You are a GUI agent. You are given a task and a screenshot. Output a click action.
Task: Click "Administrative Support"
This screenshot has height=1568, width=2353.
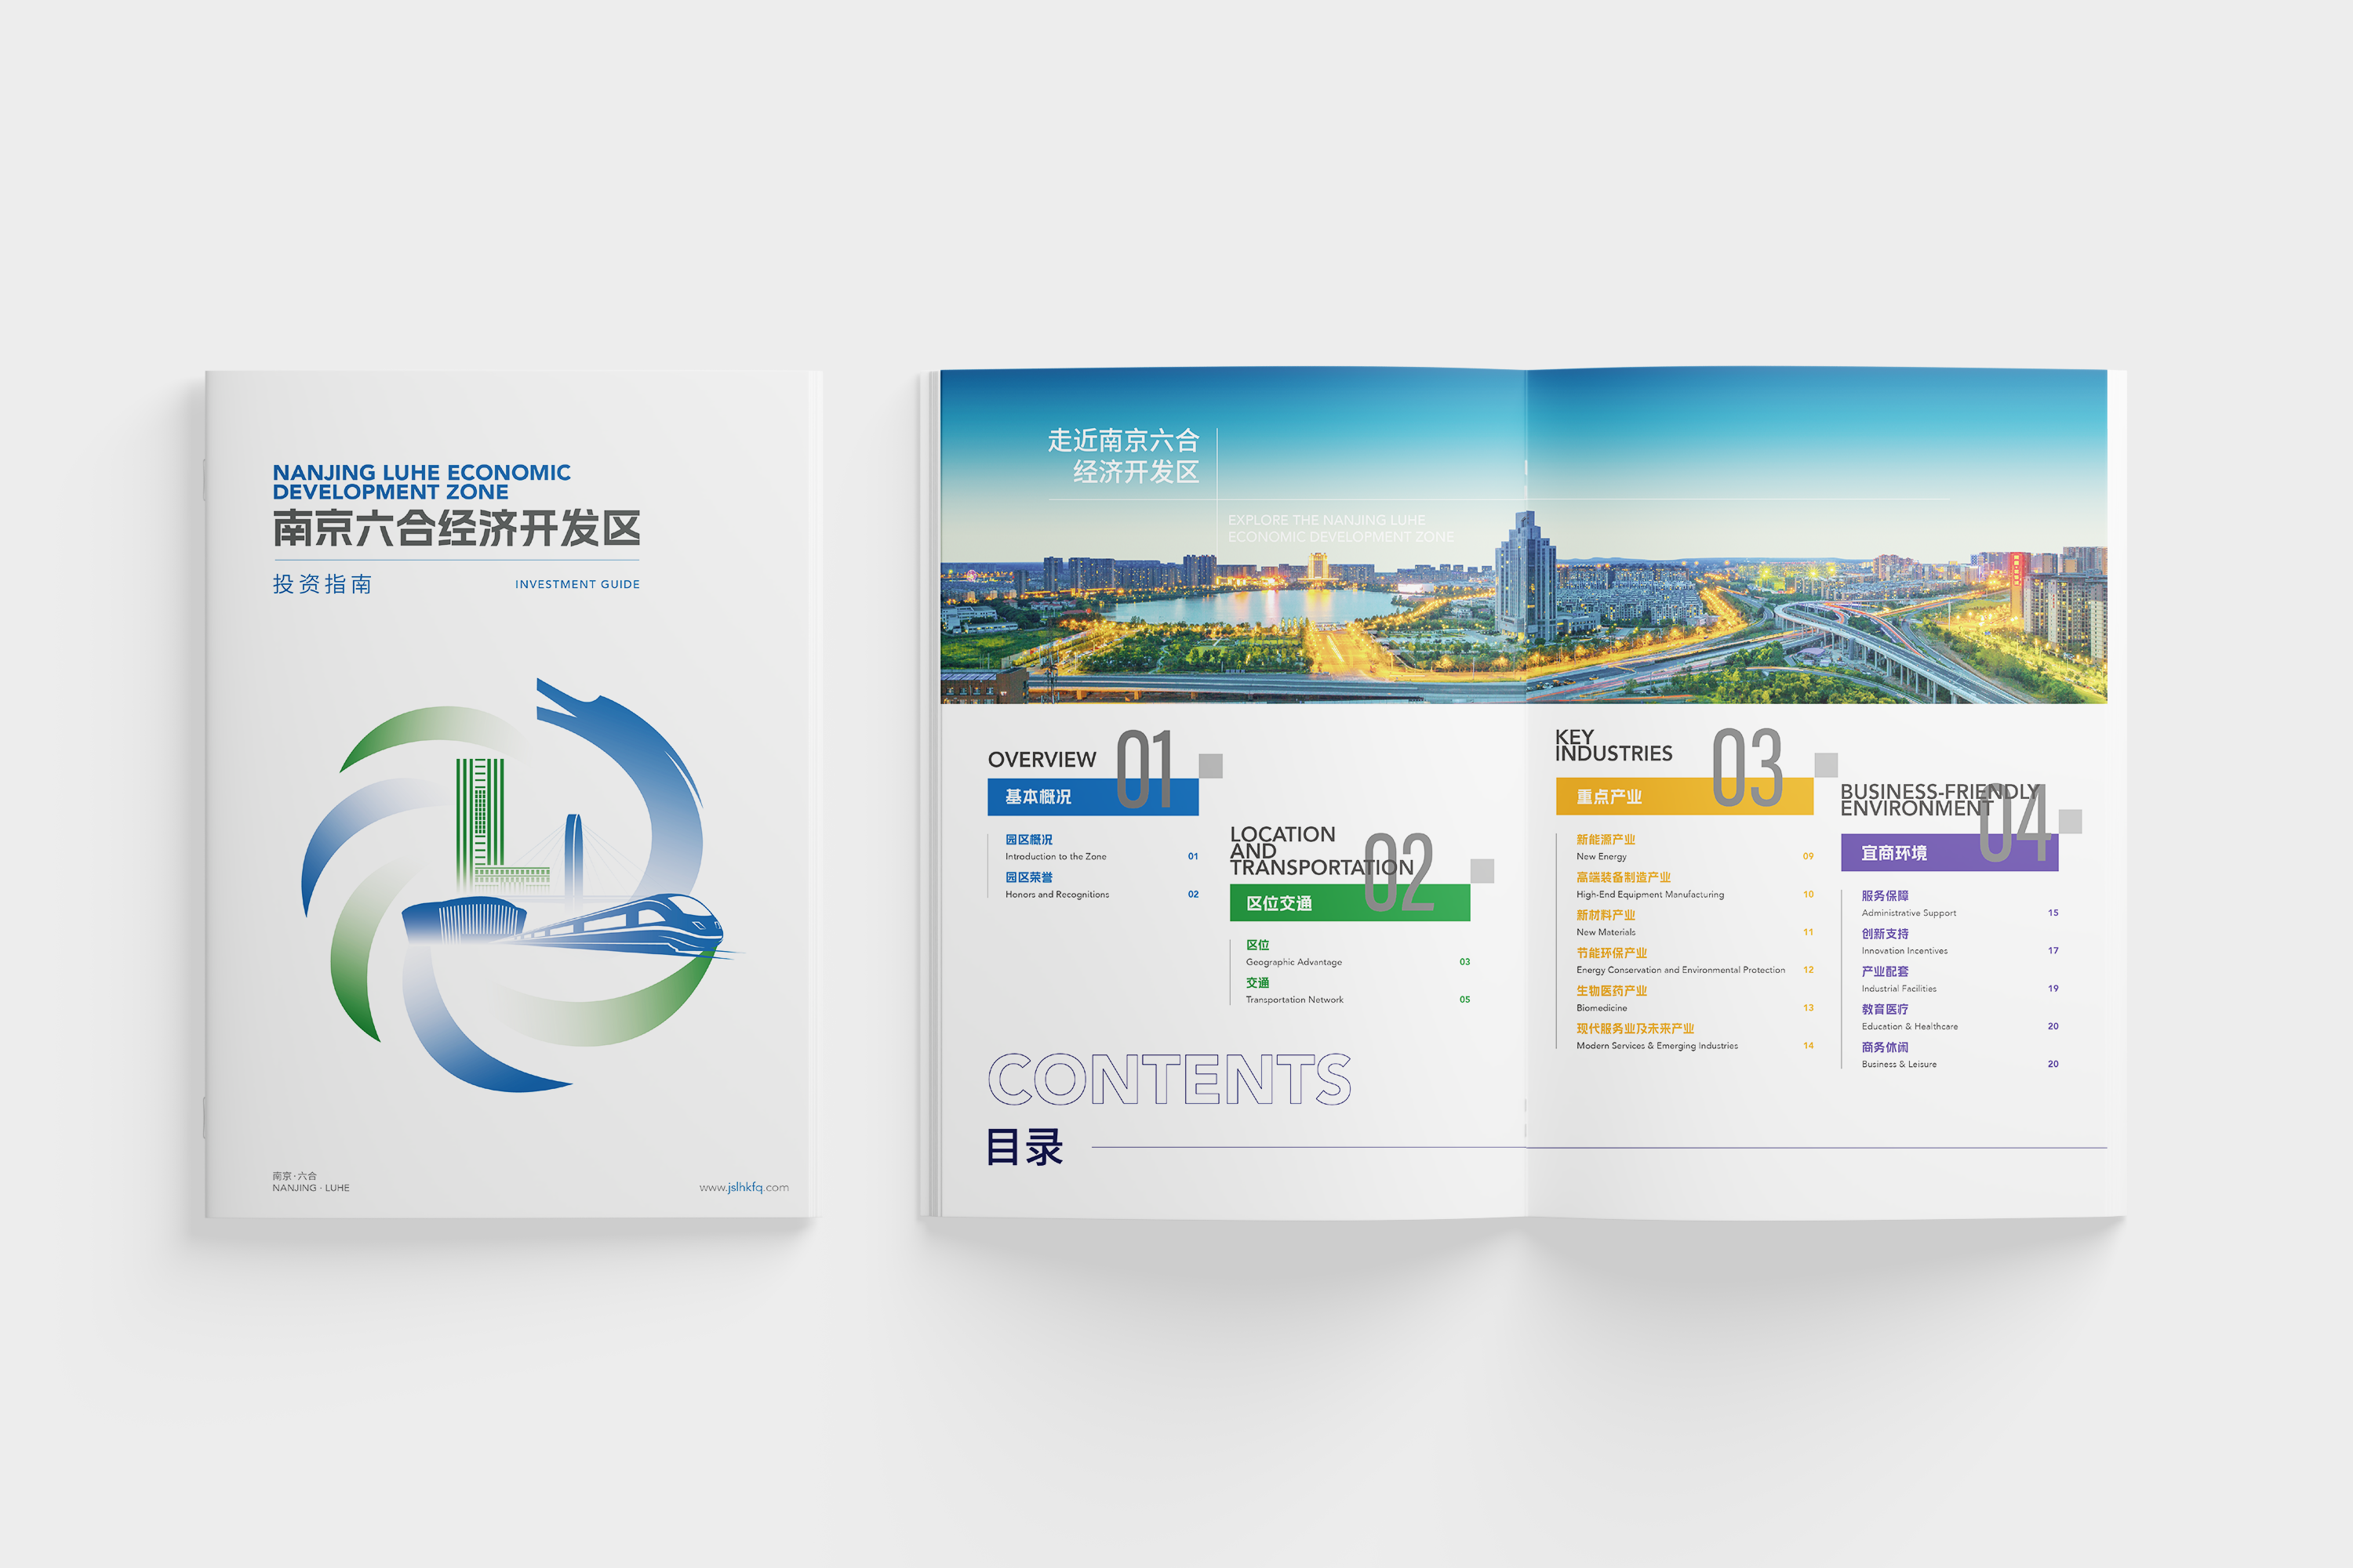pyautogui.click(x=1909, y=913)
